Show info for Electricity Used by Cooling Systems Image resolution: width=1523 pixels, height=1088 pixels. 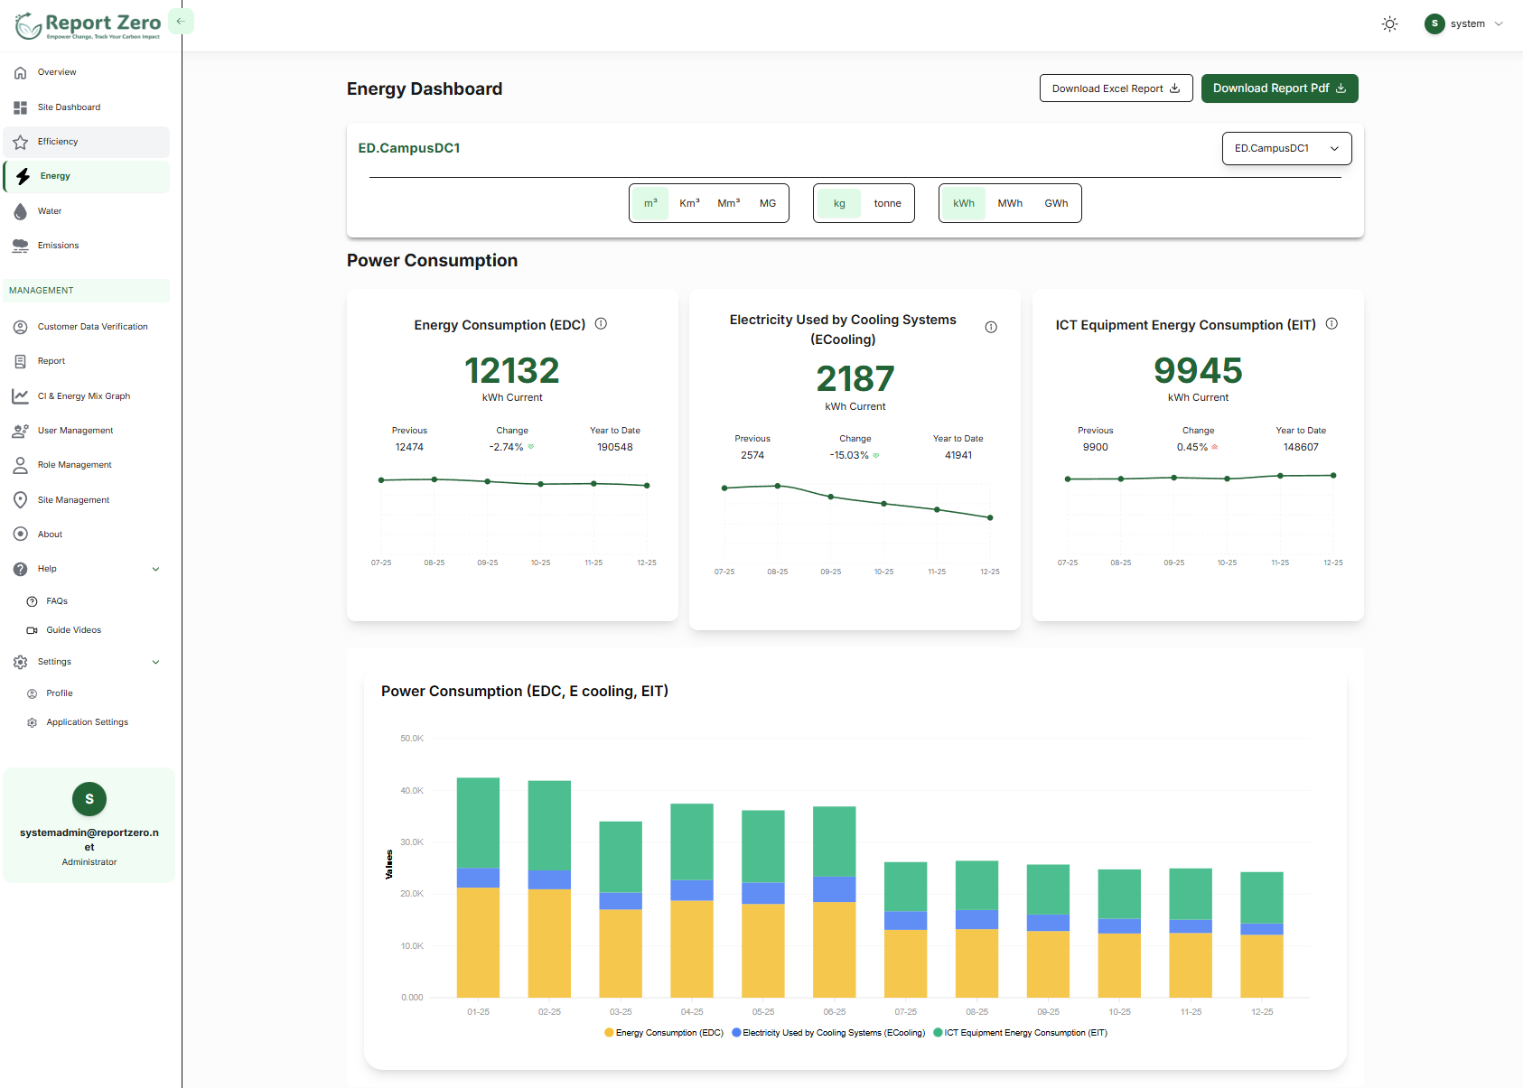991,328
